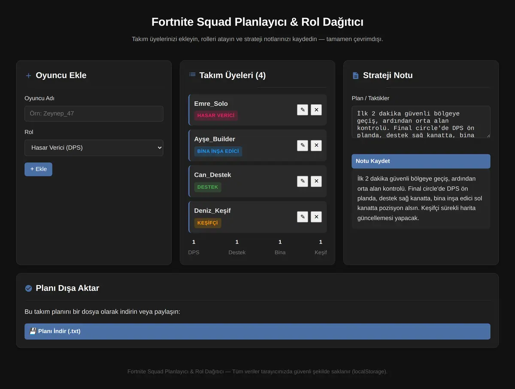
Task: Click the subtitle text about çevrimdışı
Action: 257,39
